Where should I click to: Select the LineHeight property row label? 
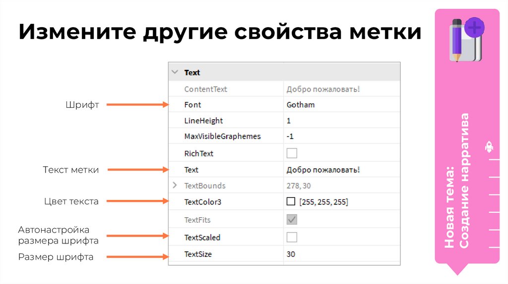pyautogui.click(x=203, y=121)
